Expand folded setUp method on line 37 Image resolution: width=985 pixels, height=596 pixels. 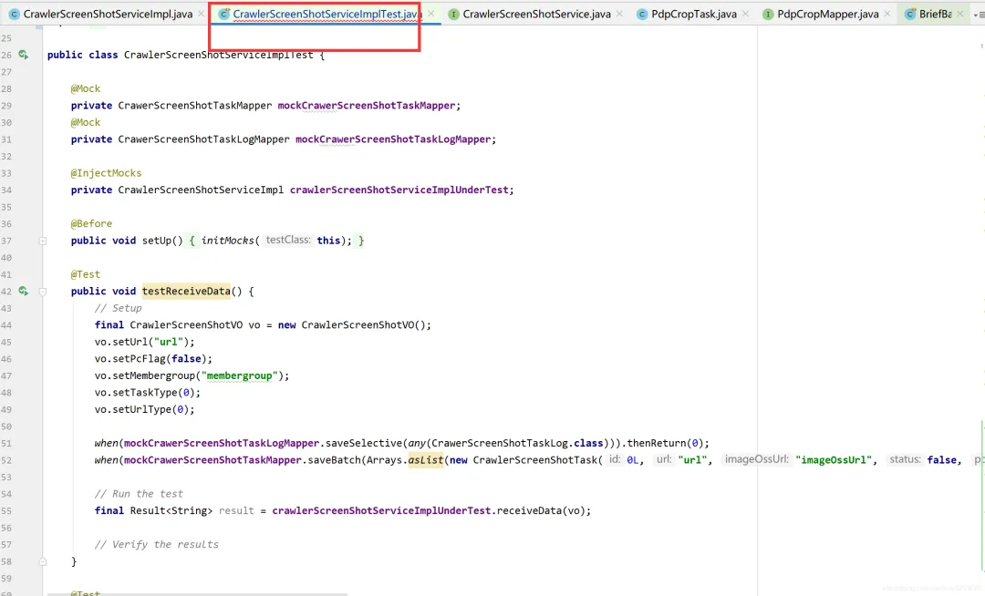[43, 241]
